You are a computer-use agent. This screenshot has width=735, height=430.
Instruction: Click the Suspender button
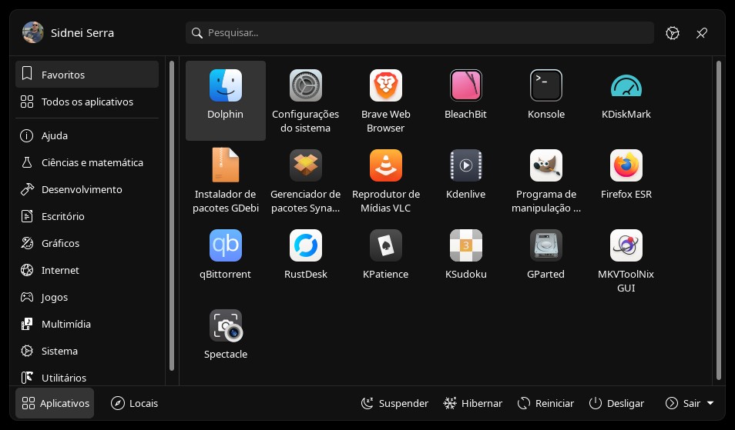pos(394,403)
